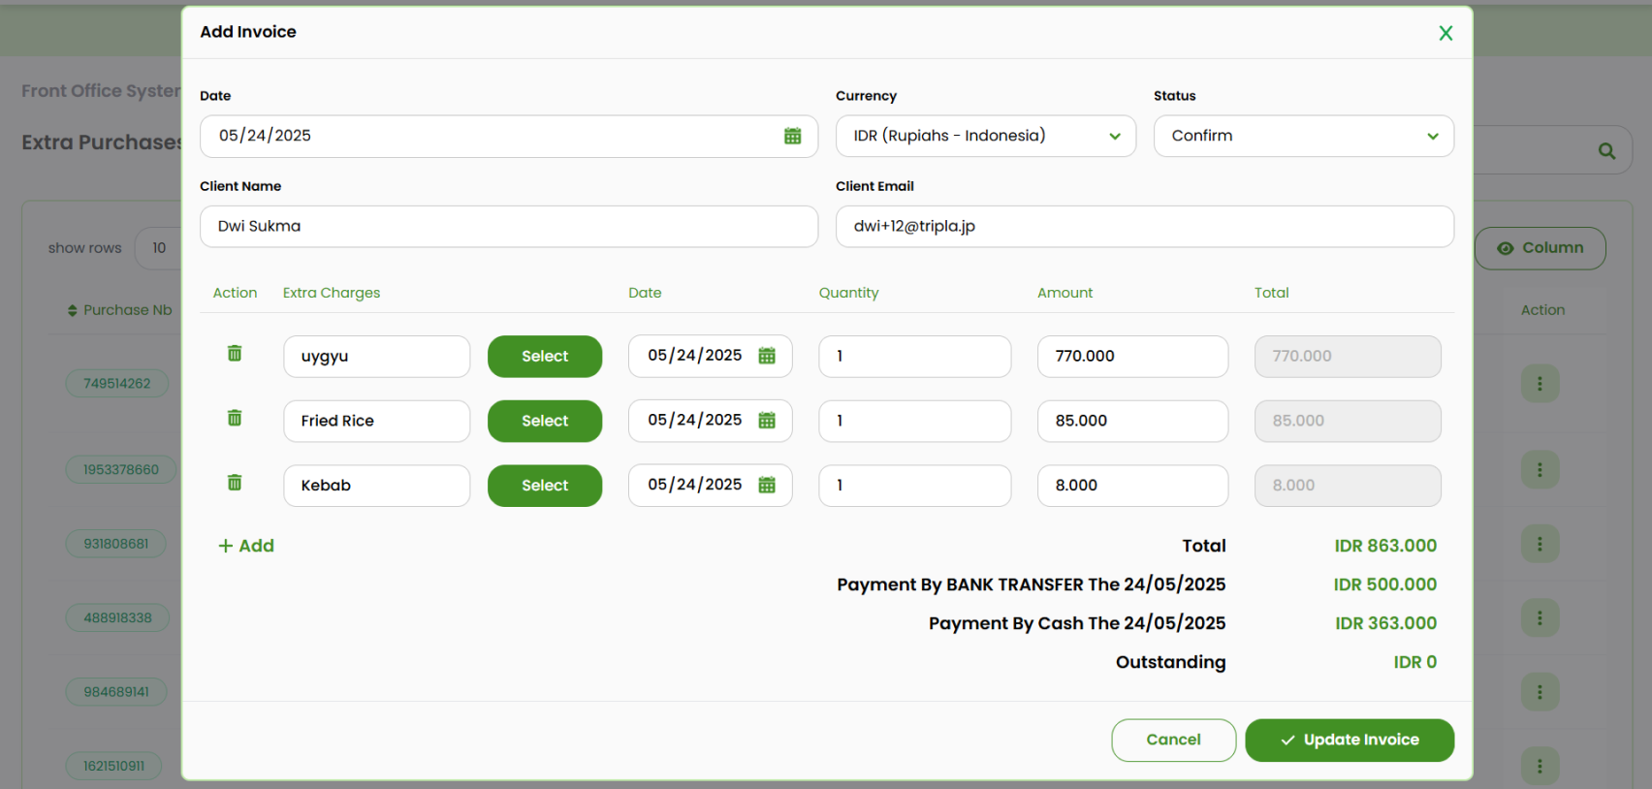Expand the Status dropdown showing Confirm
The width and height of the screenshot is (1652, 789).
(x=1303, y=136)
